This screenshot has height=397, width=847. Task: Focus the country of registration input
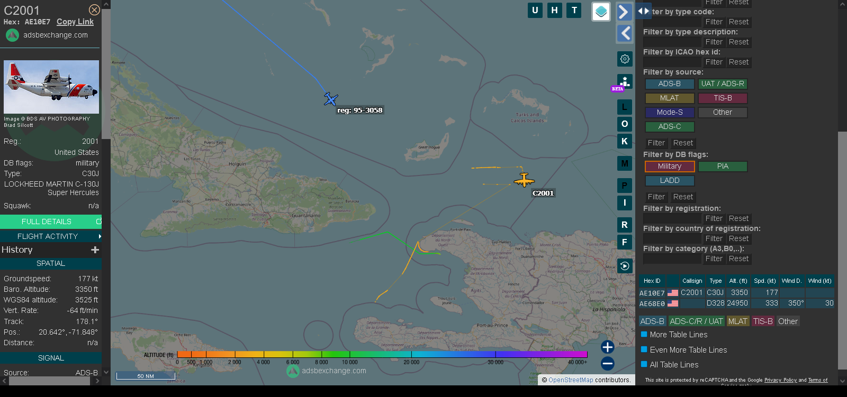pos(672,238)
